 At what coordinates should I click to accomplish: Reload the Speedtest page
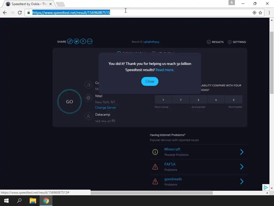click(20, 13)
